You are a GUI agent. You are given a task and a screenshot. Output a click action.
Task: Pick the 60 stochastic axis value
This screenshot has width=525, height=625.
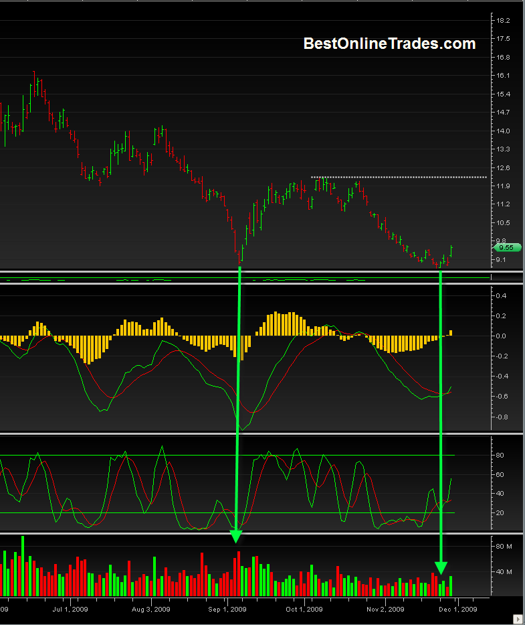pos(500,475)
